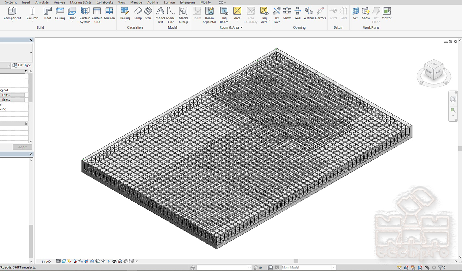Open the Manage ribbon tab
Image resolution: width=462 pixels, height=271 pixels.
tap(136, 2)
